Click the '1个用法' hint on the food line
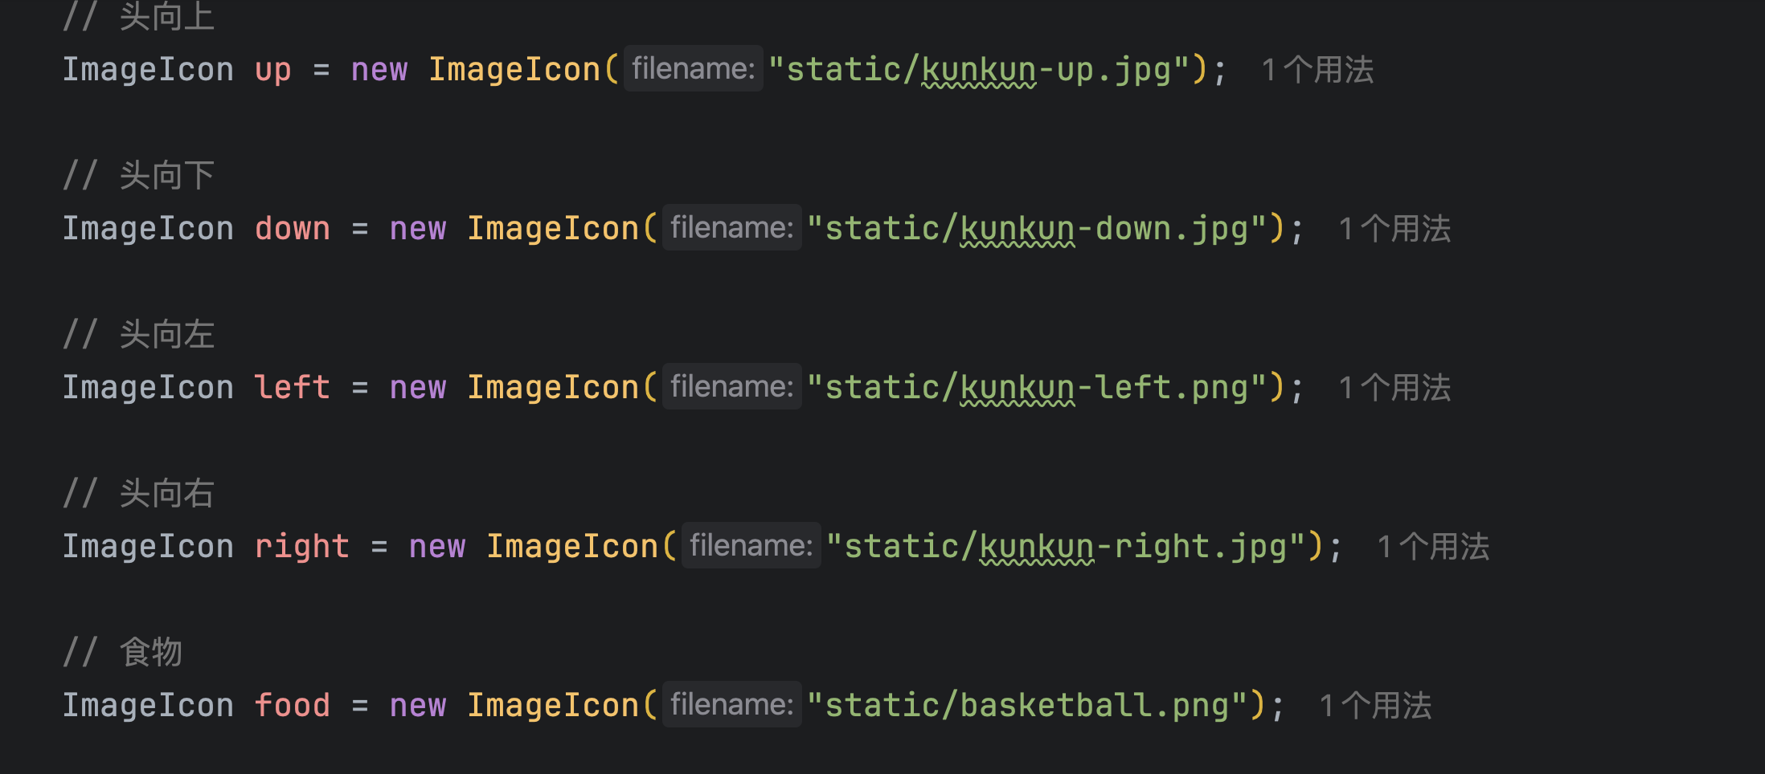 1375,706
